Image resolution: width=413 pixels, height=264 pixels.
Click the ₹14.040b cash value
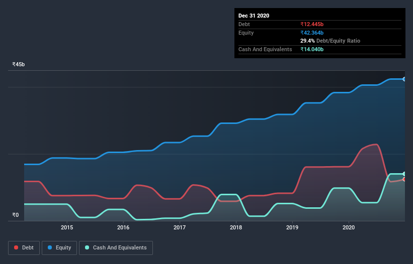coord(312,49)
